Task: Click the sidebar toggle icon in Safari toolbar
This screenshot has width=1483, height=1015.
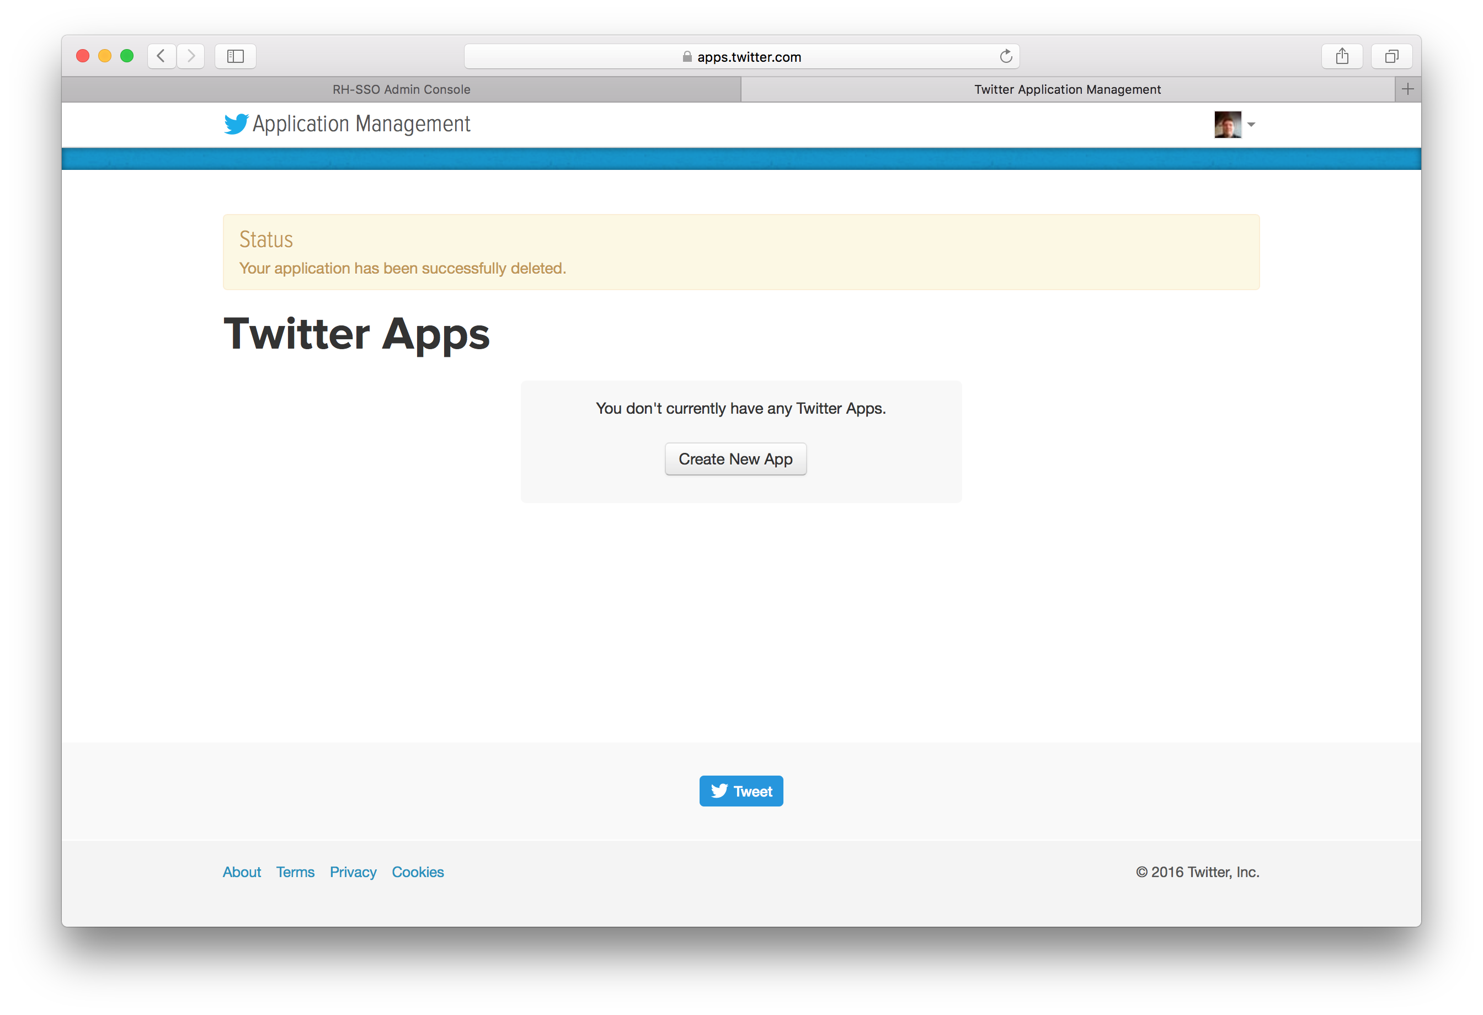Action: pyautogui.click(x=235, y=56)
